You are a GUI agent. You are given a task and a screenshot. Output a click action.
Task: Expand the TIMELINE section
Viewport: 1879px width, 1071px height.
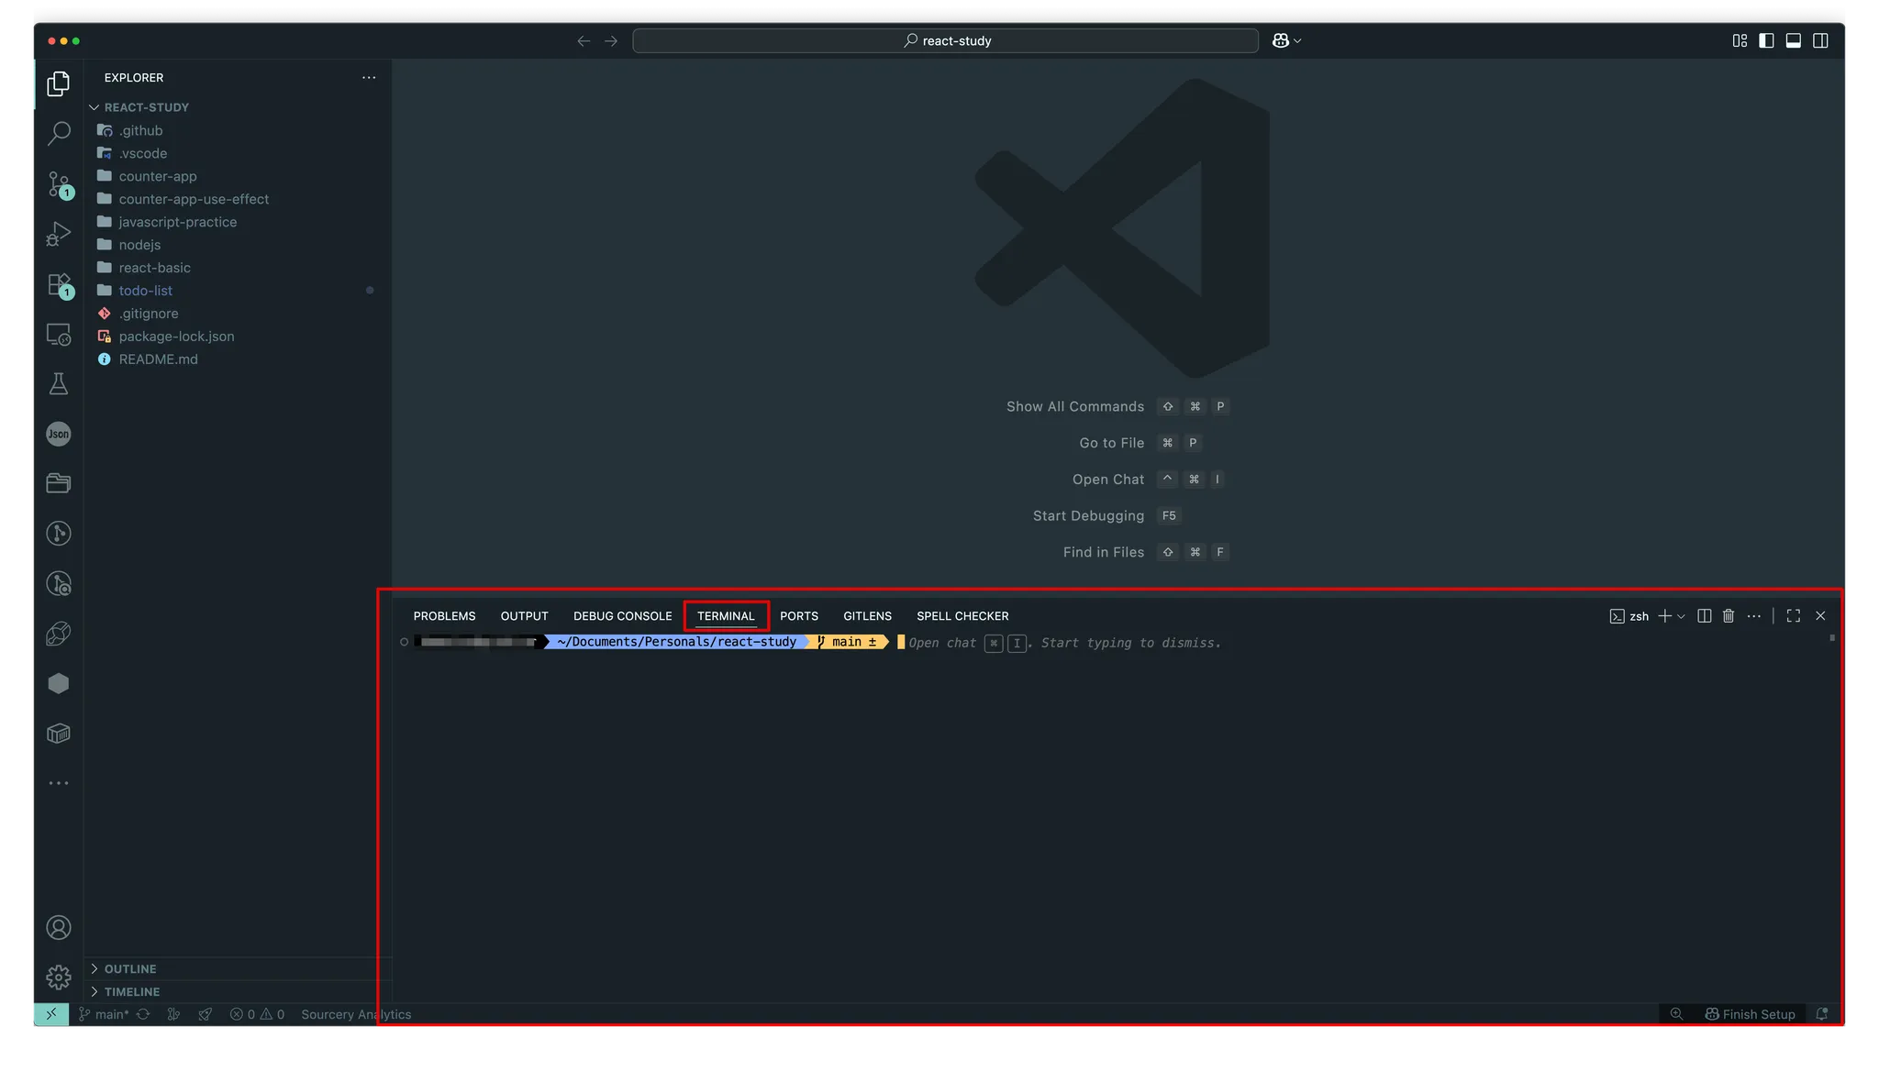tap(131, 992)
